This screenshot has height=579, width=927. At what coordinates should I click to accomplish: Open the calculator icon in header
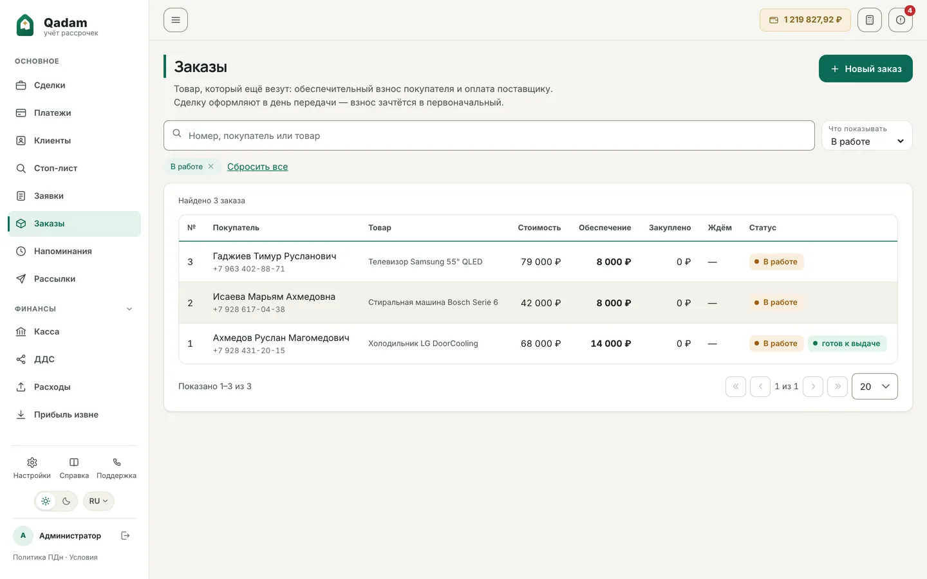[870, 20]
